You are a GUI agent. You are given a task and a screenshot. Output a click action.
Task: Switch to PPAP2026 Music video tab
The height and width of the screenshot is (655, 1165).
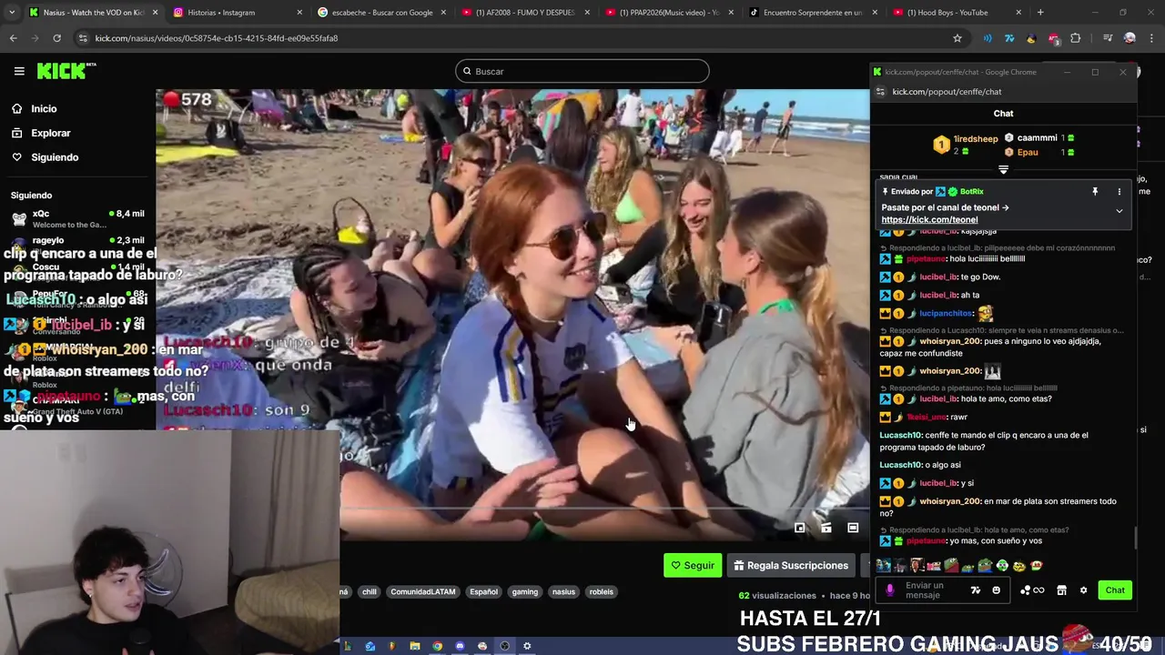[x=669, y=13]
